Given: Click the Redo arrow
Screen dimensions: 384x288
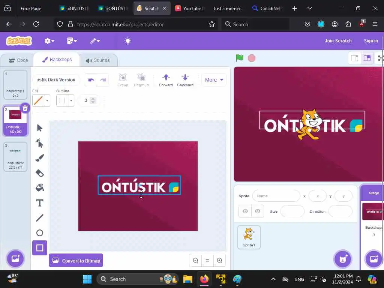Looking at the screenshot, I should coord(103,80).
